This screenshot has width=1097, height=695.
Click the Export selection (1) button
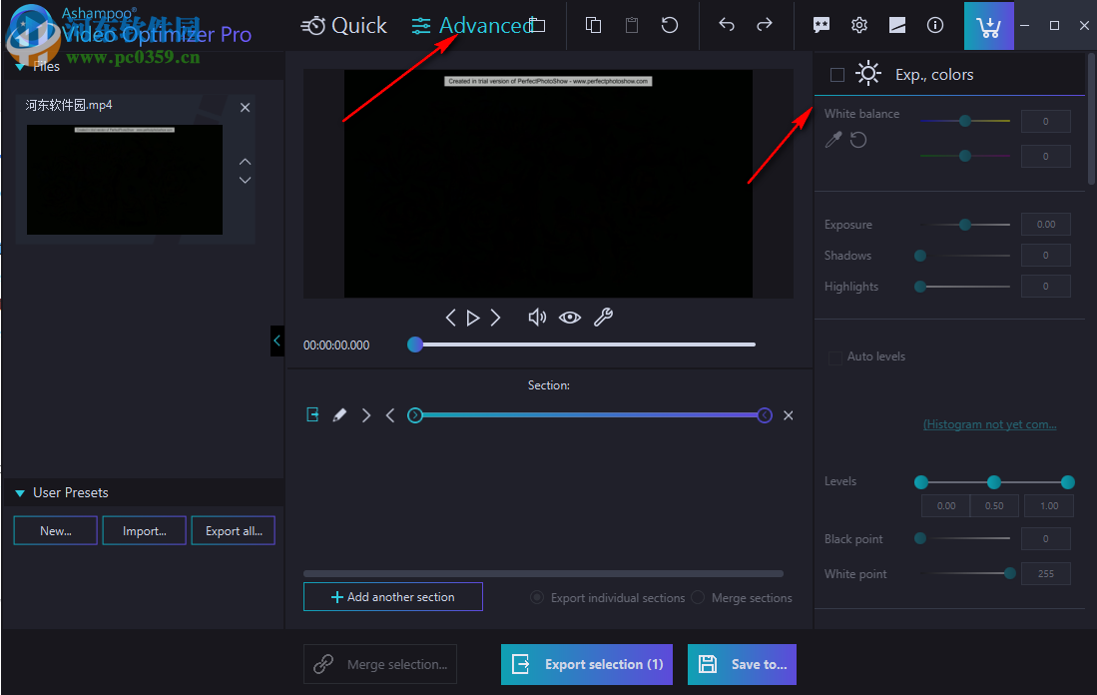coord(586,664)
